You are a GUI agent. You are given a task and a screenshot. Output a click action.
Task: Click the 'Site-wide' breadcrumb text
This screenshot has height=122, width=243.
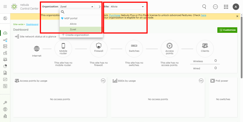click(18, 24)
